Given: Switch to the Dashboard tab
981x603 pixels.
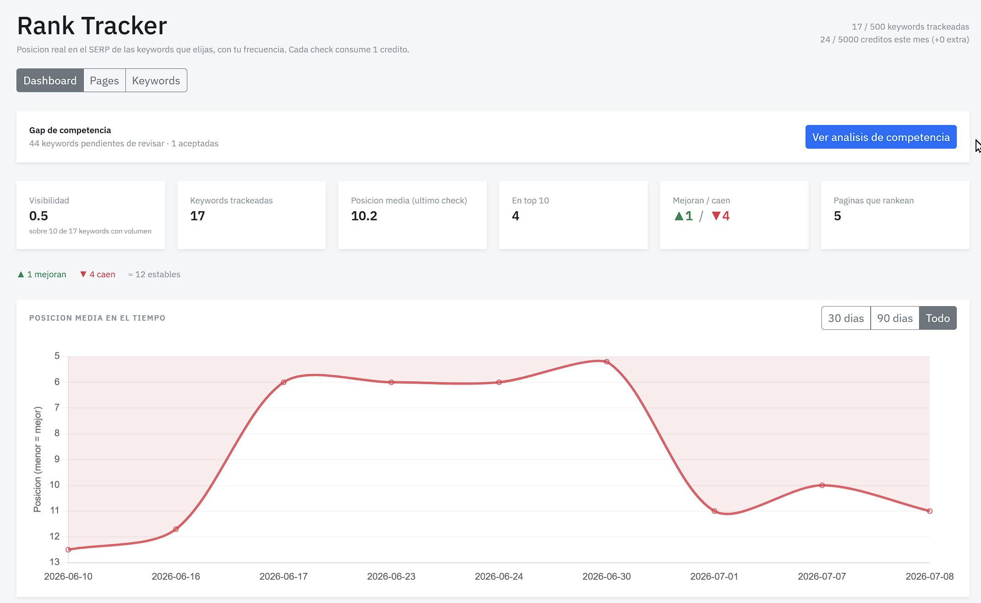Looking at the screenshot, I should click(50, 80).
